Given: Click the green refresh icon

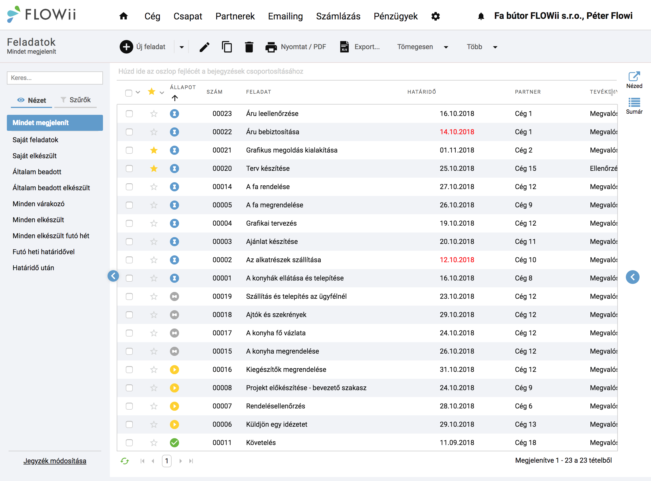Looking at the screenshot, I should click(x=125, y=461).
